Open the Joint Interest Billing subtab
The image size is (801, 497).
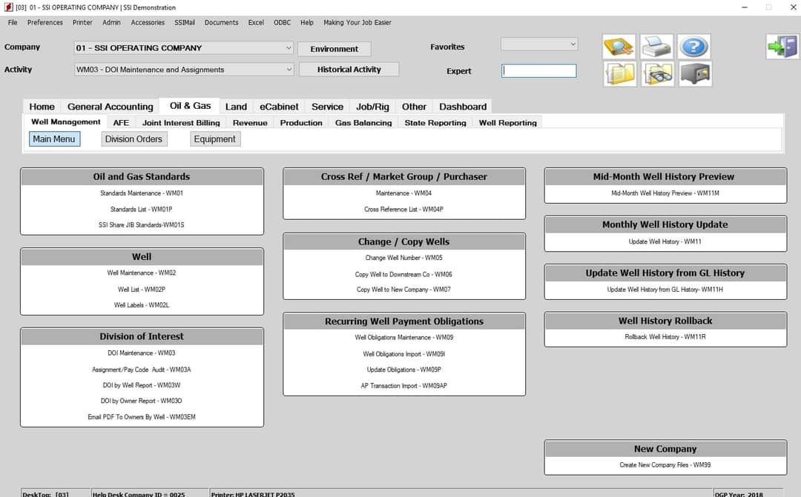pyautogui.click(x=181, y=123)
